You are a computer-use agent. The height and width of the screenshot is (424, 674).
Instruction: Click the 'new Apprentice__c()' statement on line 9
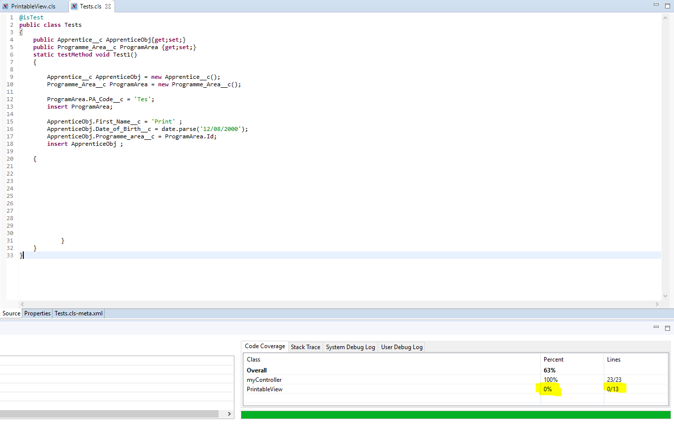click(x=134, y=77)
